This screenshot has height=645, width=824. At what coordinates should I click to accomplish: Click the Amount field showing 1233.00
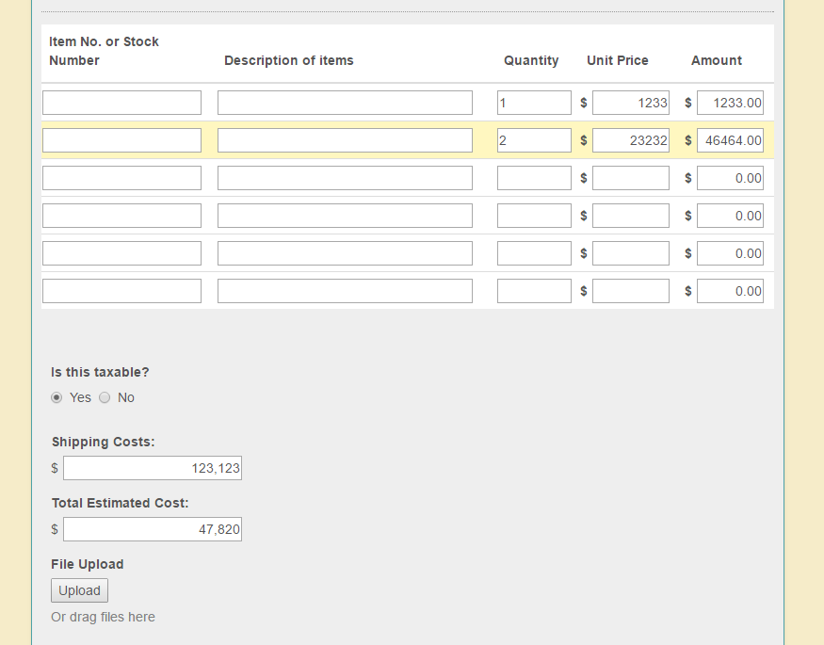tap(730, 103)
